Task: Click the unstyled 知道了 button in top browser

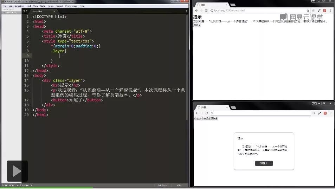Action: [197, 25]
